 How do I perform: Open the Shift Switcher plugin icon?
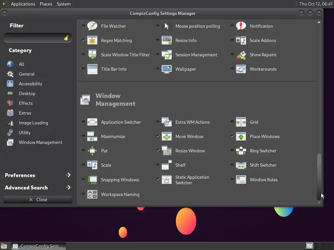(241, 165)
